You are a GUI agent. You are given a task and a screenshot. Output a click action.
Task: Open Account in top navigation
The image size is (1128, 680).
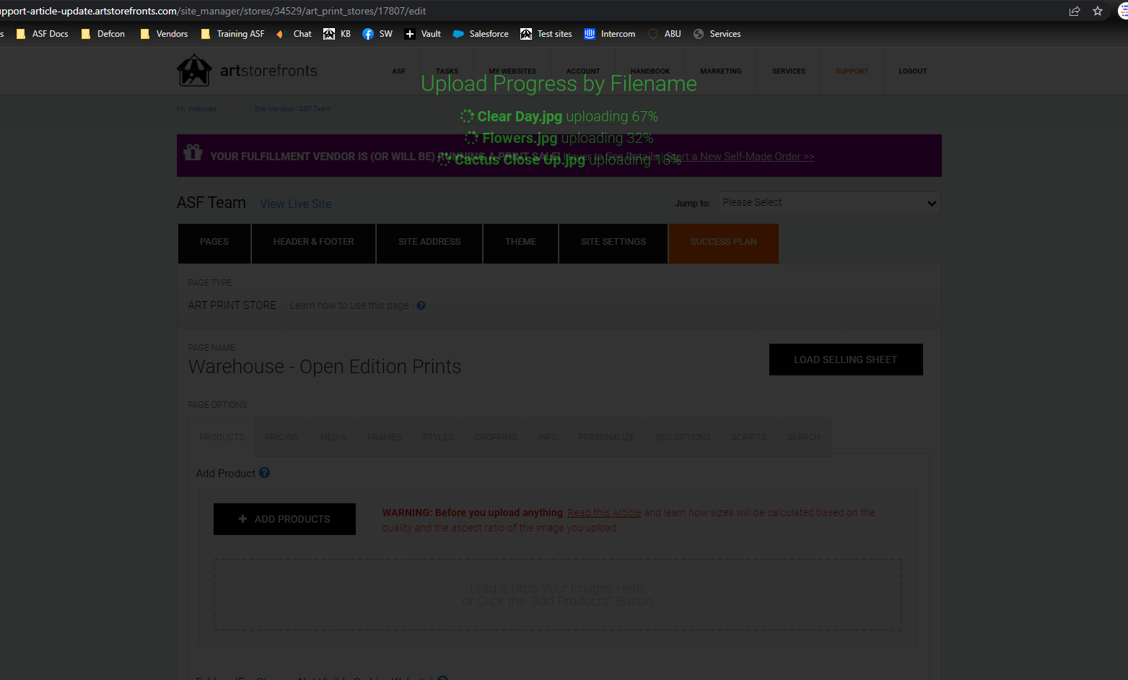(x=583, y=71)
